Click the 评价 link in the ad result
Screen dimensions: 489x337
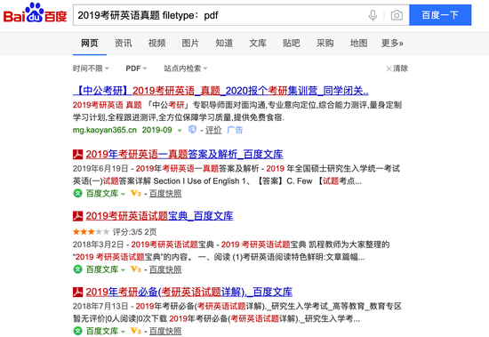tap(213, 130)
